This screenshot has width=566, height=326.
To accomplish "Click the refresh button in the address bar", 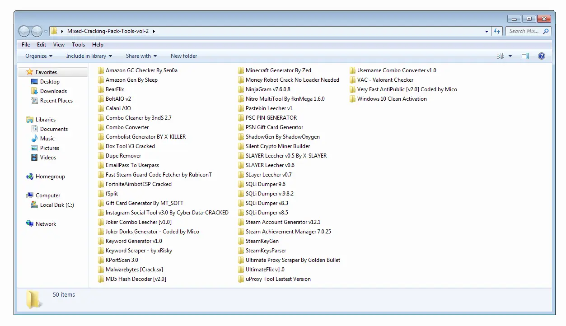I will pos(497,31).
